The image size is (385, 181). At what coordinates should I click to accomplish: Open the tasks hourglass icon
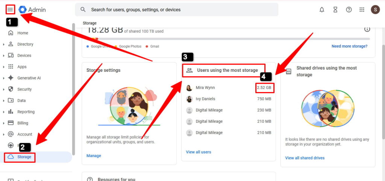335,10
